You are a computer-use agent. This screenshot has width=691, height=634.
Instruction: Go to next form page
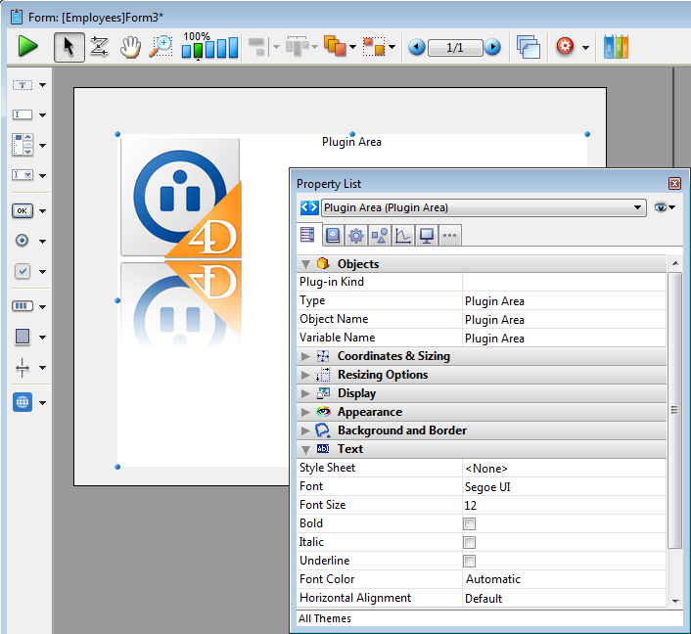(492, 47)
